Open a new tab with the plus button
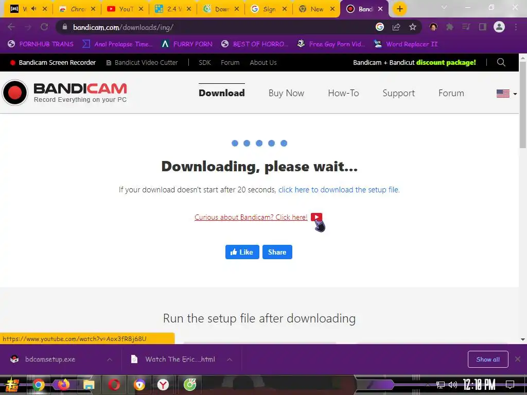Screen dimensions: 527x395 (x=399, y=9)
